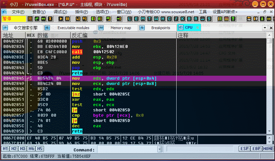Click the orange Step into icon

pos(78,19)
